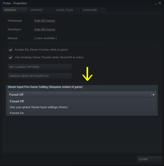Image resolution: width=164 pixels, height=166 pixels.
Task: Click the Close button at bottom
Action: (x=149, y=159)
